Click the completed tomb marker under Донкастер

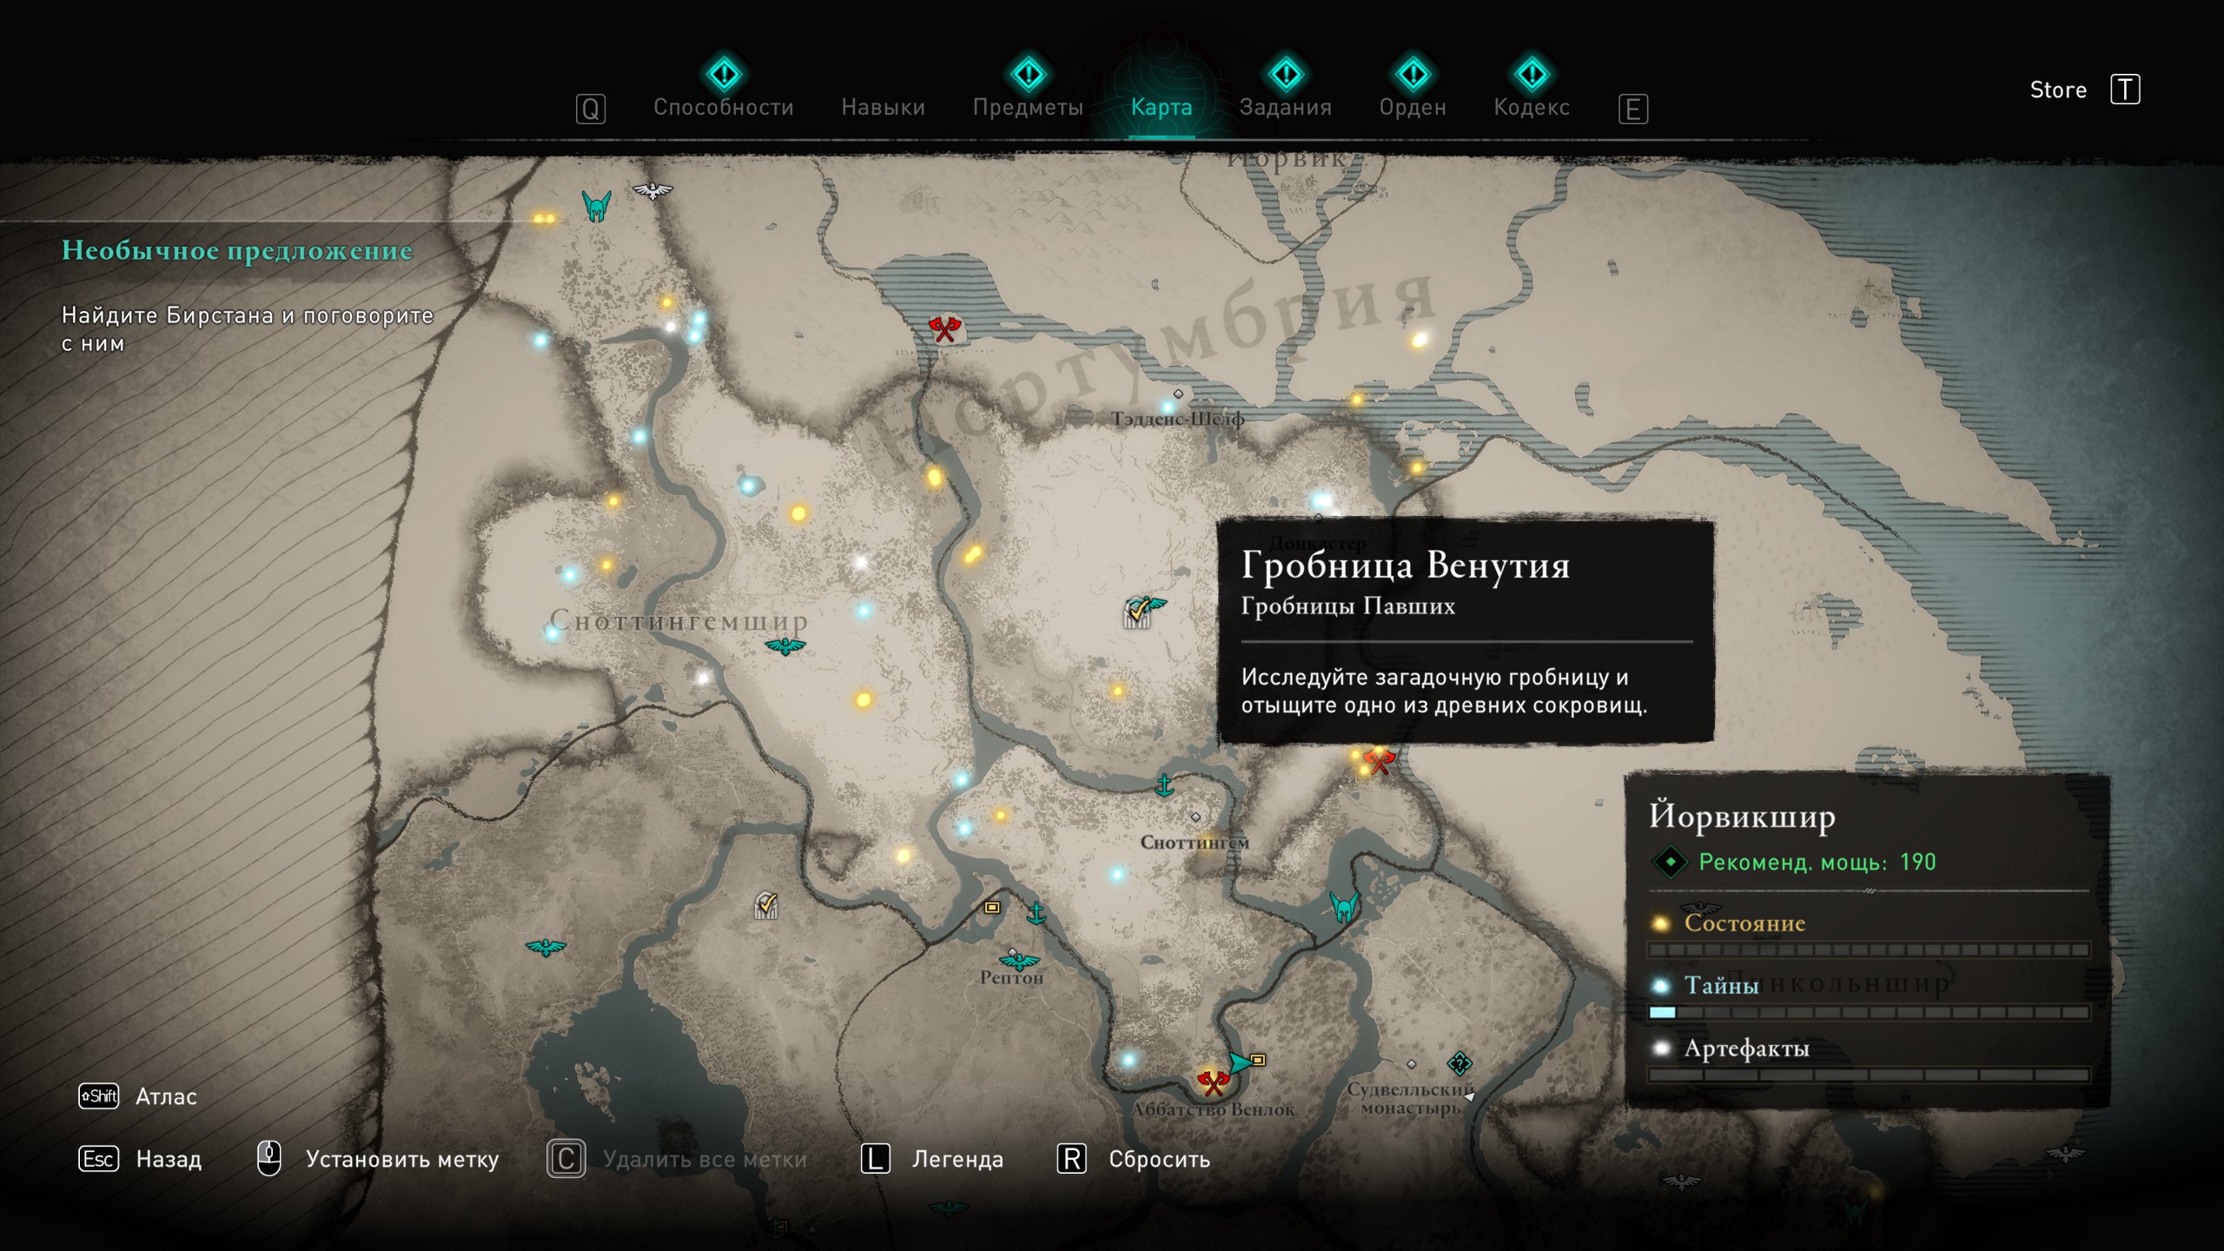click(1140, 612)
